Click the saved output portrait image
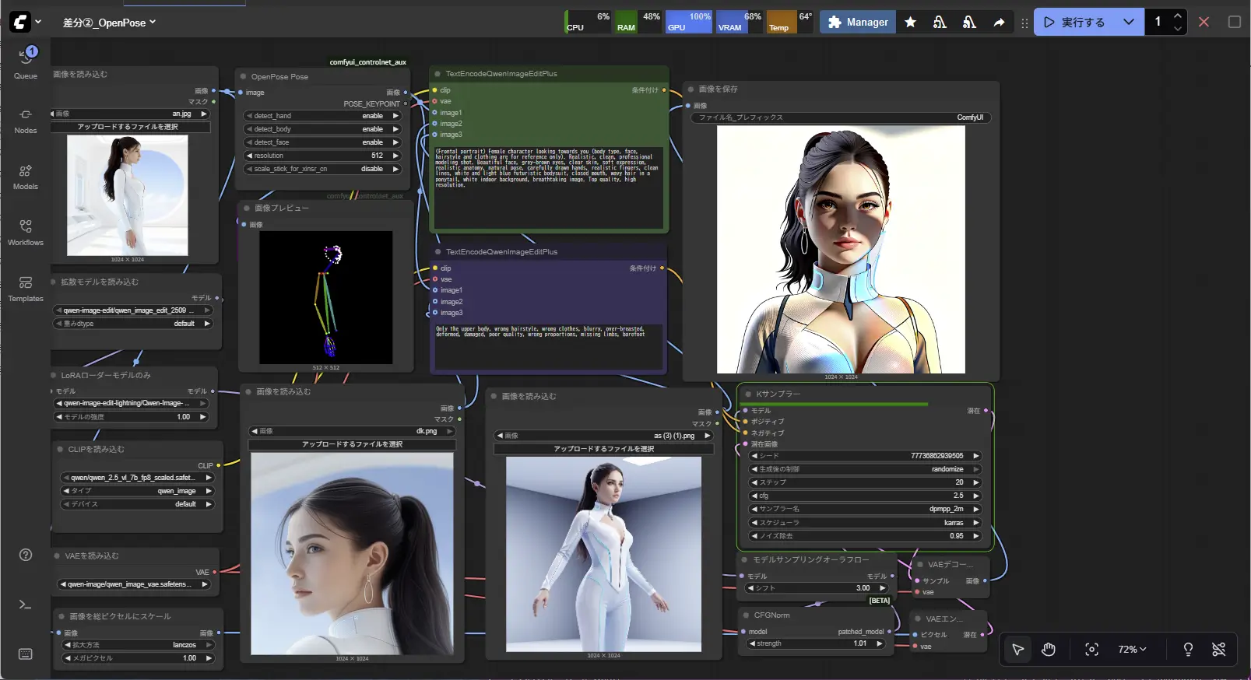 click(841, 249)
